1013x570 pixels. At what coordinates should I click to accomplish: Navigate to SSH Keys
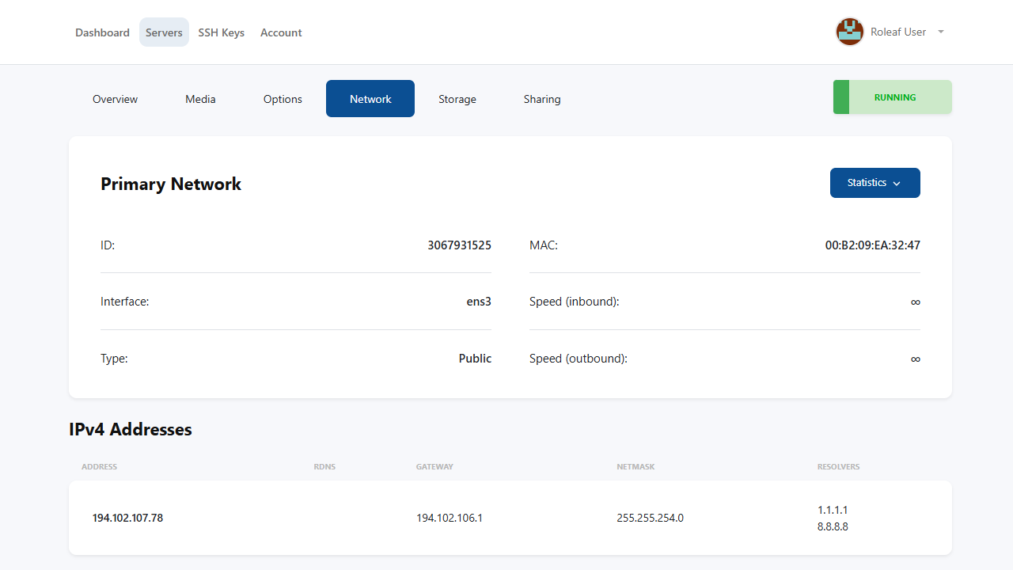[221, 32]
